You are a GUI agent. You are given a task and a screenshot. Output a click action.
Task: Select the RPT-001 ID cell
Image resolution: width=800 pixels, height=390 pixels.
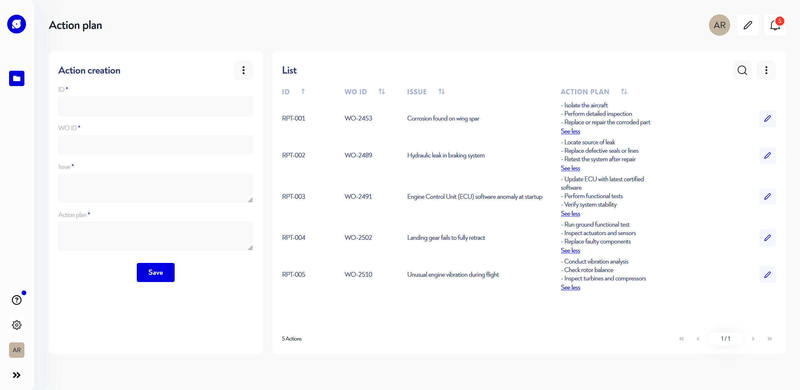(294, 118)
